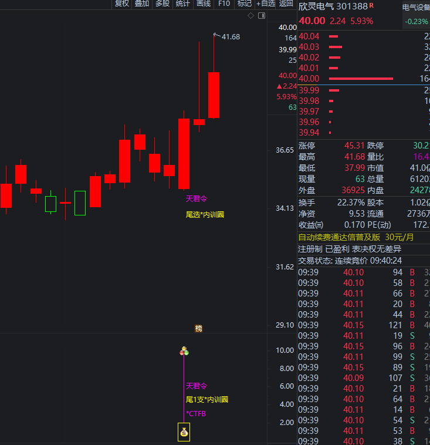
Task: Toggle the side panel layout icon
Action: pos(262,15)
